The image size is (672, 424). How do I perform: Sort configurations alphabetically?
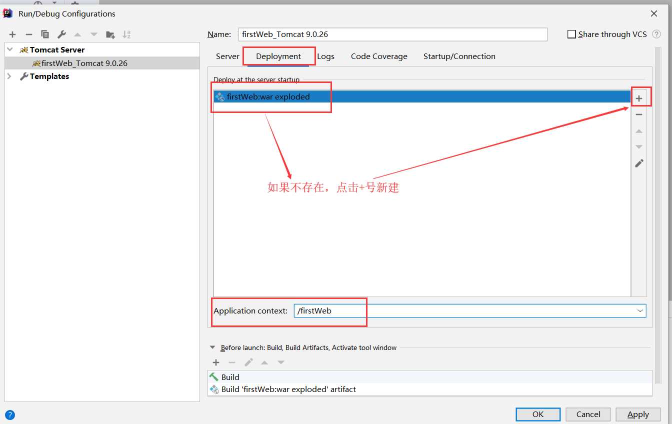126,34
